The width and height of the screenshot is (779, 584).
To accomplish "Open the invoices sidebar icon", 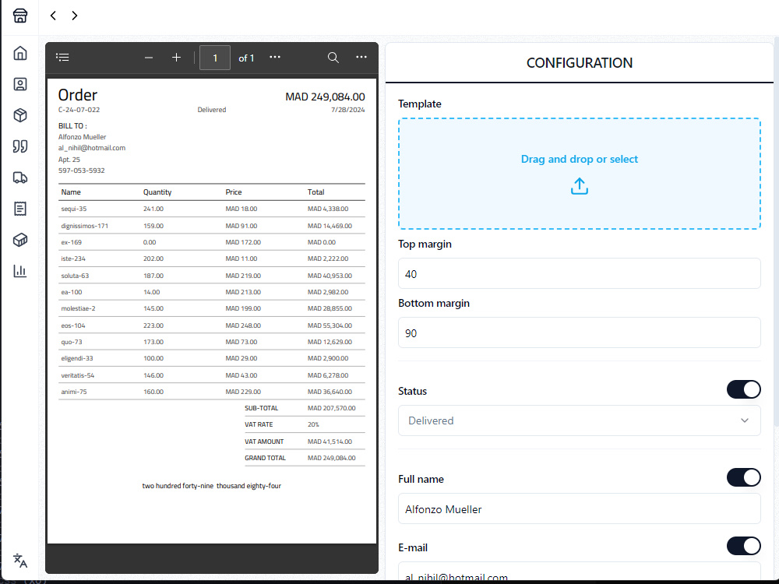I will click(x=19, y=208).
